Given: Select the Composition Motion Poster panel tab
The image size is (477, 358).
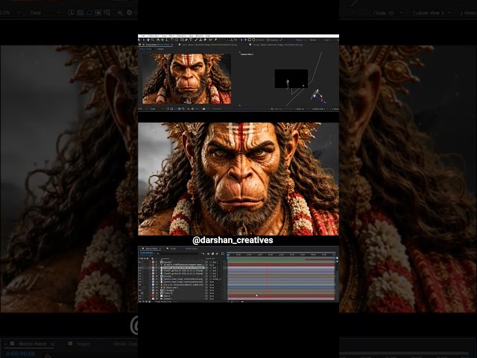Looking at the screenshot, I should (x=157, y=45).
